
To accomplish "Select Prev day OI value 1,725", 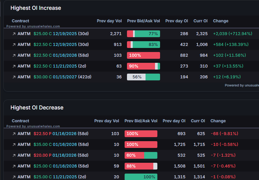I will coord(180,145).
